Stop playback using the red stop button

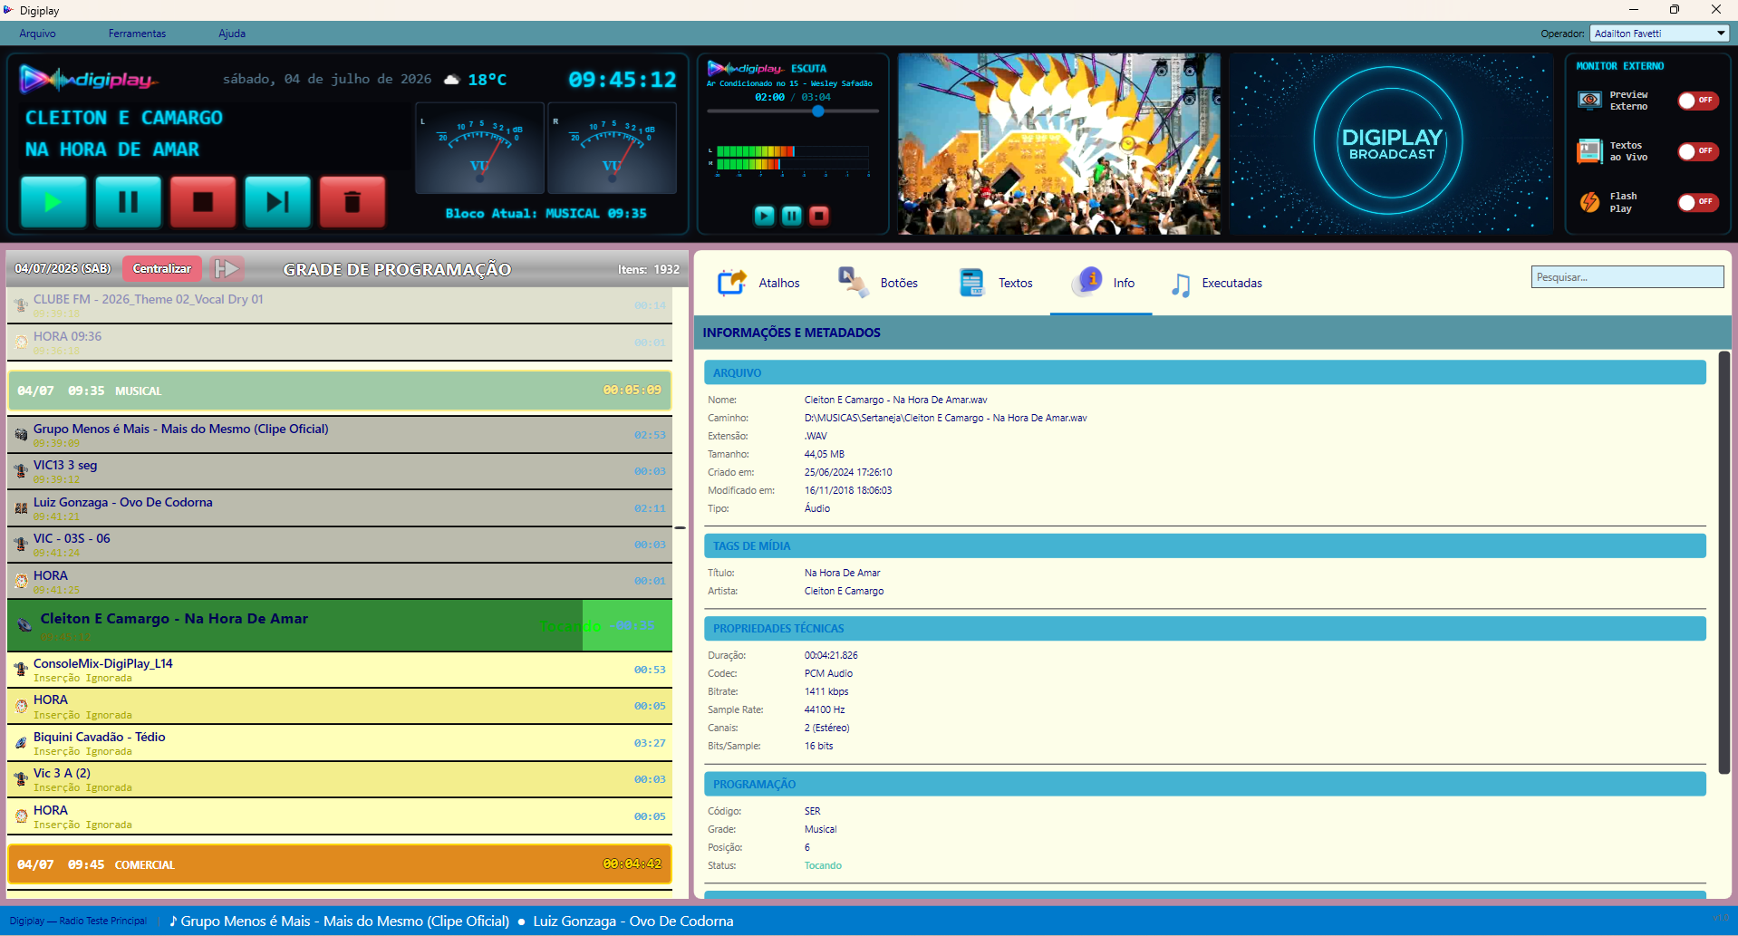(203, 201)
